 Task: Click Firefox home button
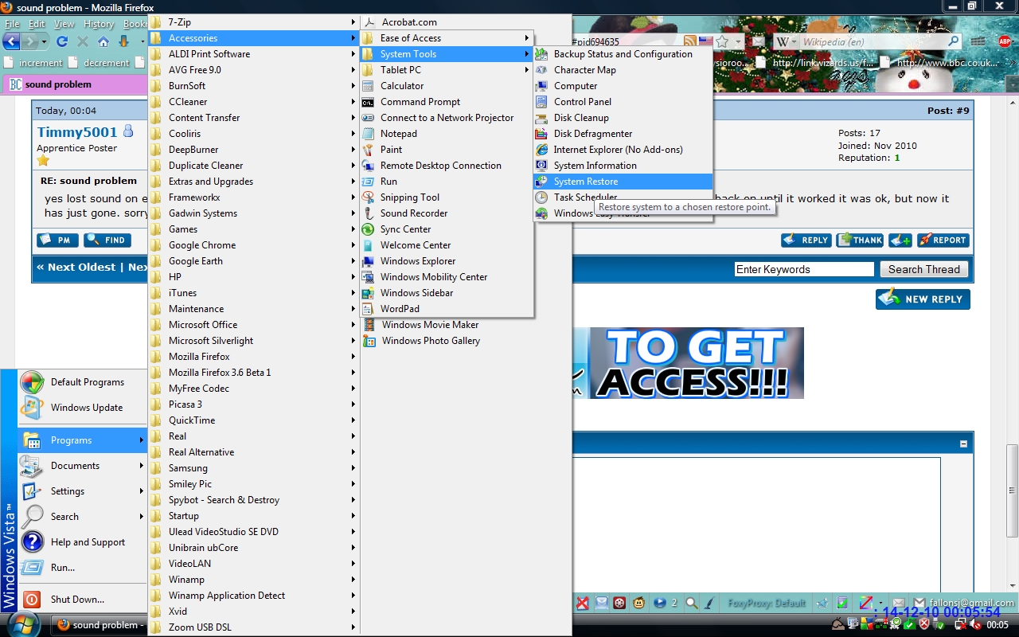click(103, 41)
